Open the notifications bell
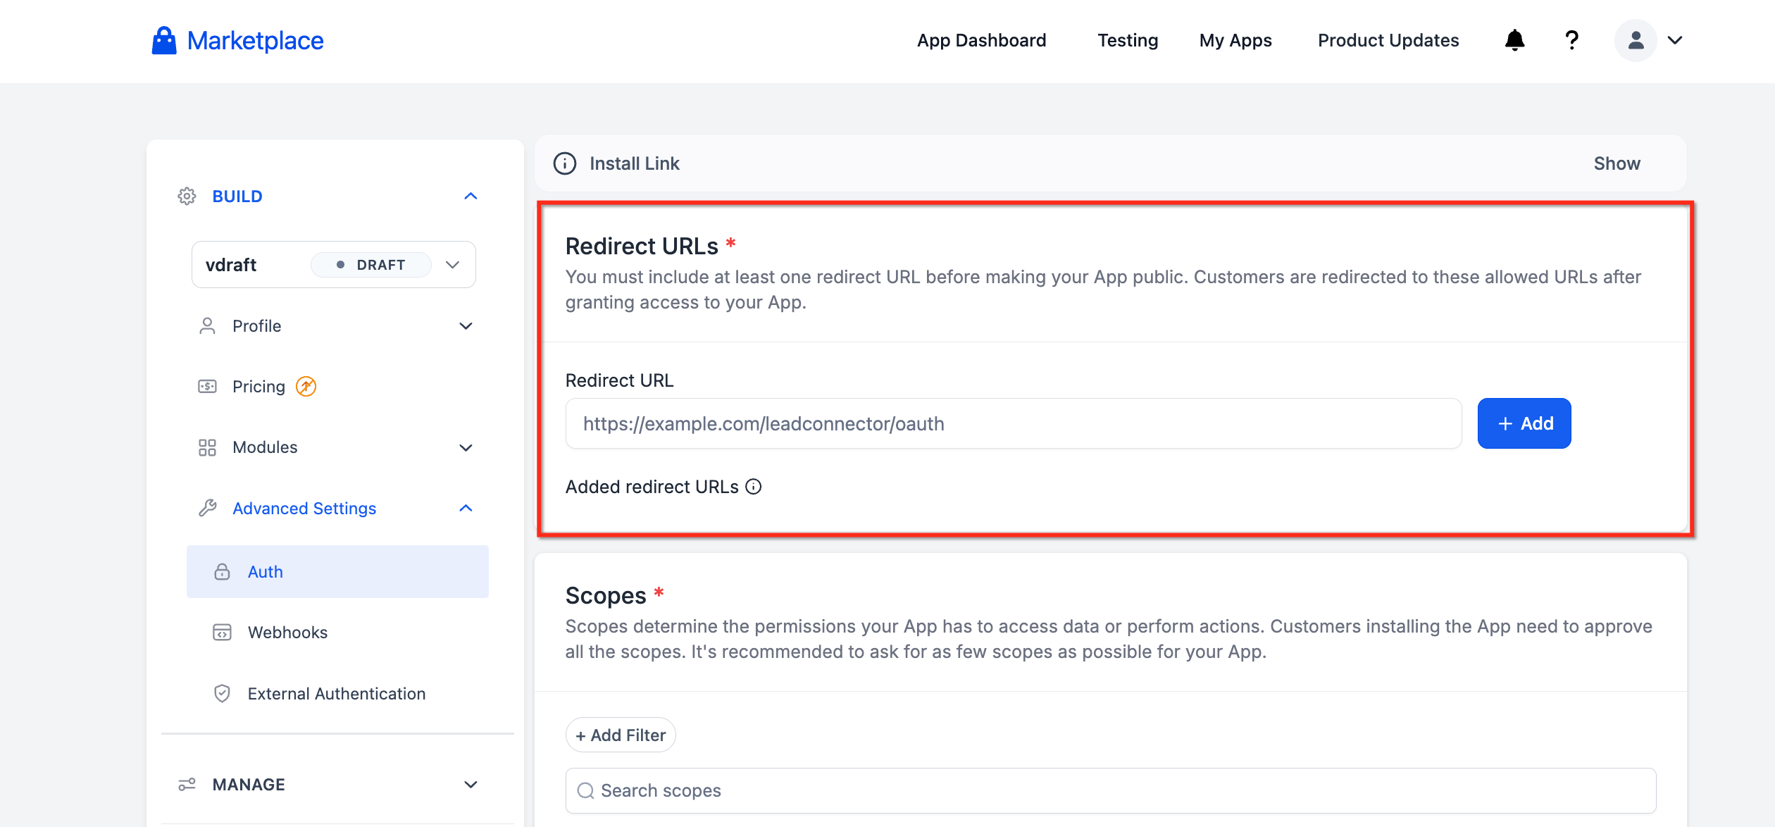 (1514, 40)
